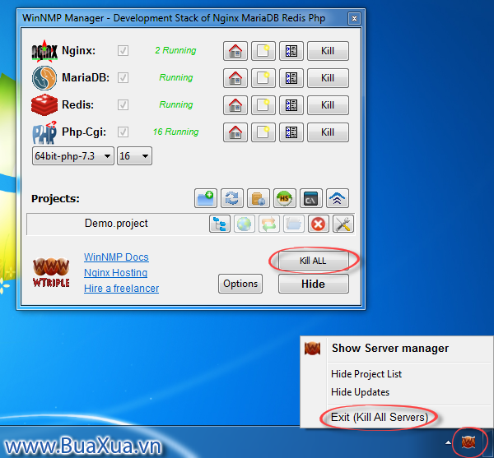494x458 pixels.
Task: Open MariaDB log file icon
Action: 263,77
